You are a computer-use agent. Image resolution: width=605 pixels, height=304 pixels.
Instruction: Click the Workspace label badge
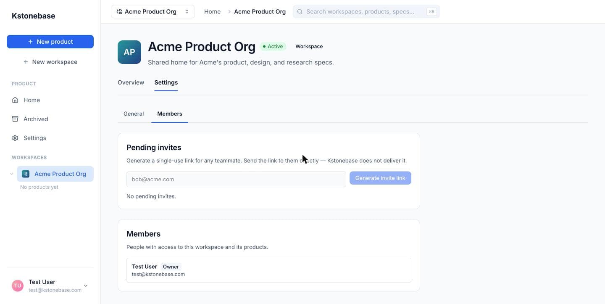pyautogui.click(x=309, y=46)
